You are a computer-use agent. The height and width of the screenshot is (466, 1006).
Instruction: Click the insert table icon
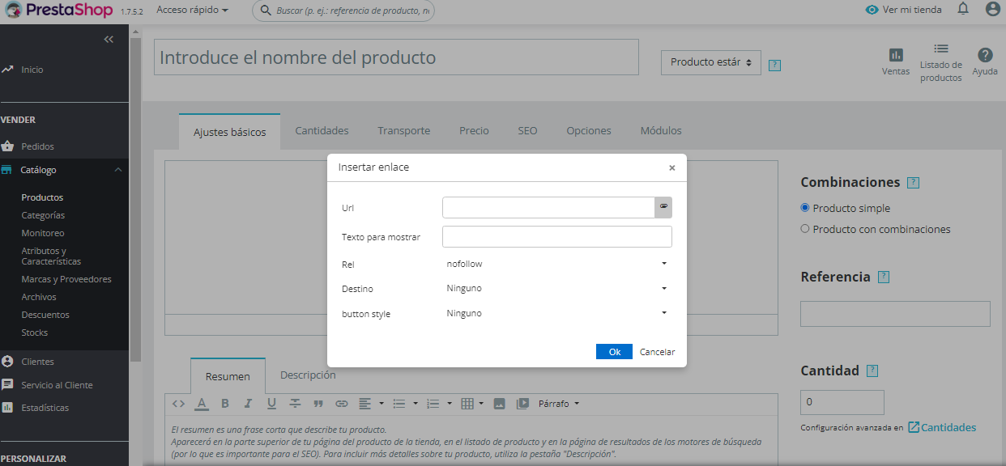click(x=467, y=403)
